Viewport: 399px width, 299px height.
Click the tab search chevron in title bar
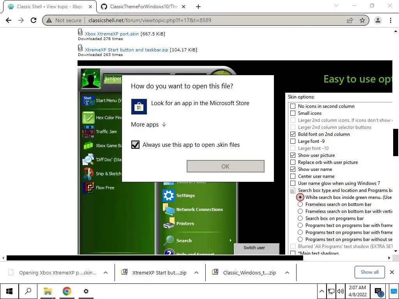(336, 5)
